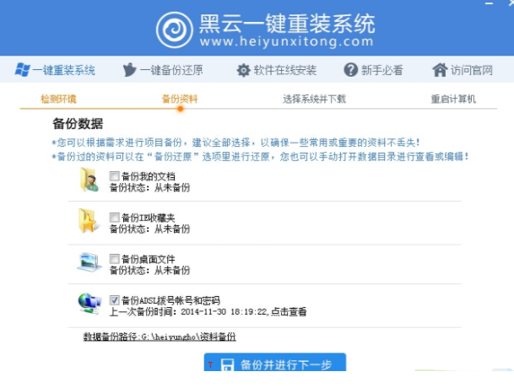Minimize the window with the top-right dash button
Viewport: 514px width, 388px height.
(489, 3)
